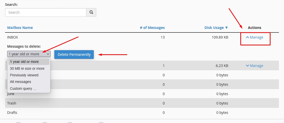Screen dimensions: 284x123
Task: Click the up chevron beside INBOX Manage
Action: (247, 37)
